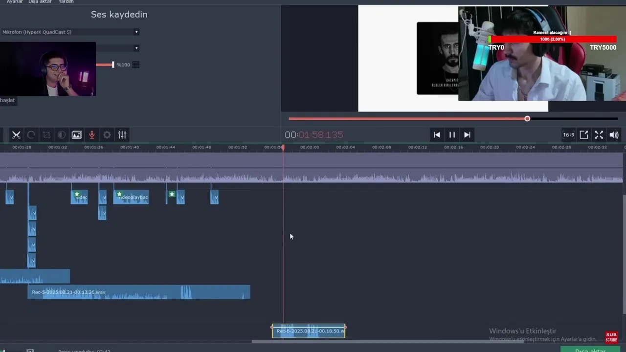
Task: Select the unnamed audio clip above Rec-5
Action: (x=35, y=277)
